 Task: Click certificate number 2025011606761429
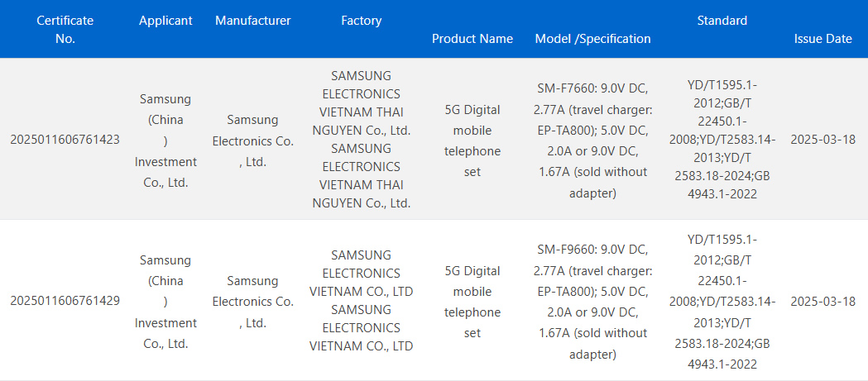pos(65,301)
